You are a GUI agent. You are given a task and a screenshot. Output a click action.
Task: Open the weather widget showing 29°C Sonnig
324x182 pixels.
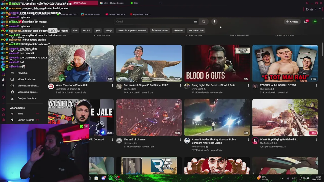(x=262, y=178)
